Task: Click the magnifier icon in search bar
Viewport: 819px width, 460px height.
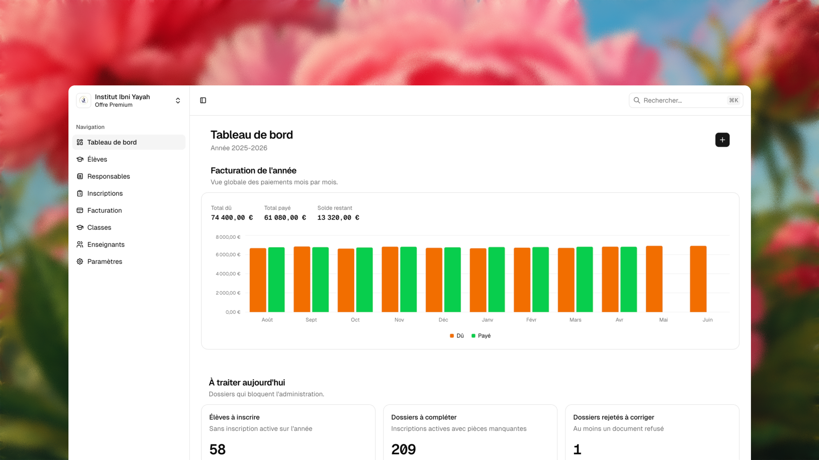Action: (637, 101)
